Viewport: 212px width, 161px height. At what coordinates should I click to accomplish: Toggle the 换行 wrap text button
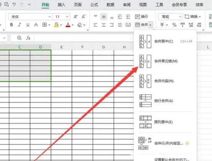tap(142, 17)
